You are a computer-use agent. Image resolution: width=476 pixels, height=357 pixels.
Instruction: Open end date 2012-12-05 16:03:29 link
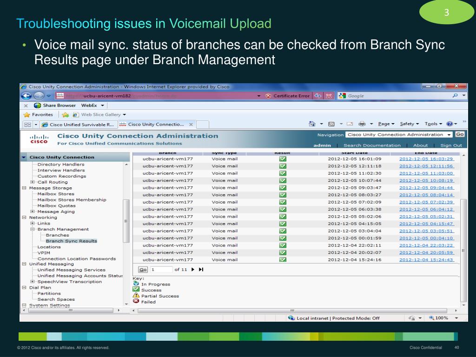[426, 159]
